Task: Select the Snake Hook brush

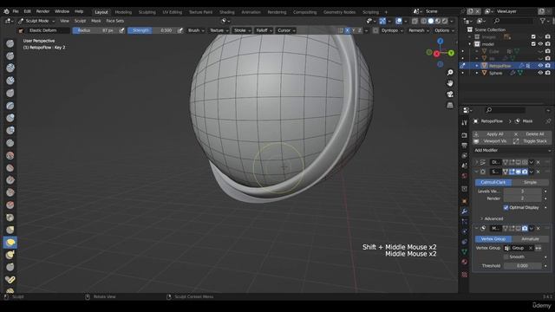Action: [10, 255]
